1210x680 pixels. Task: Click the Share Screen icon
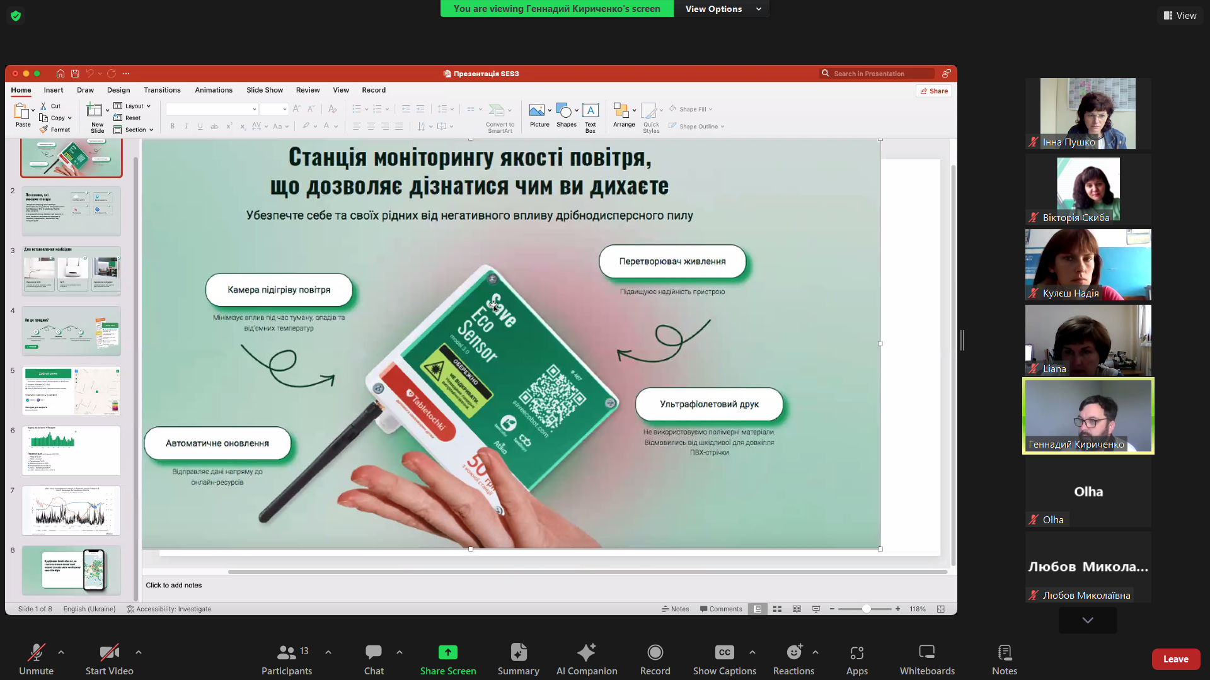tap(447, 652)
